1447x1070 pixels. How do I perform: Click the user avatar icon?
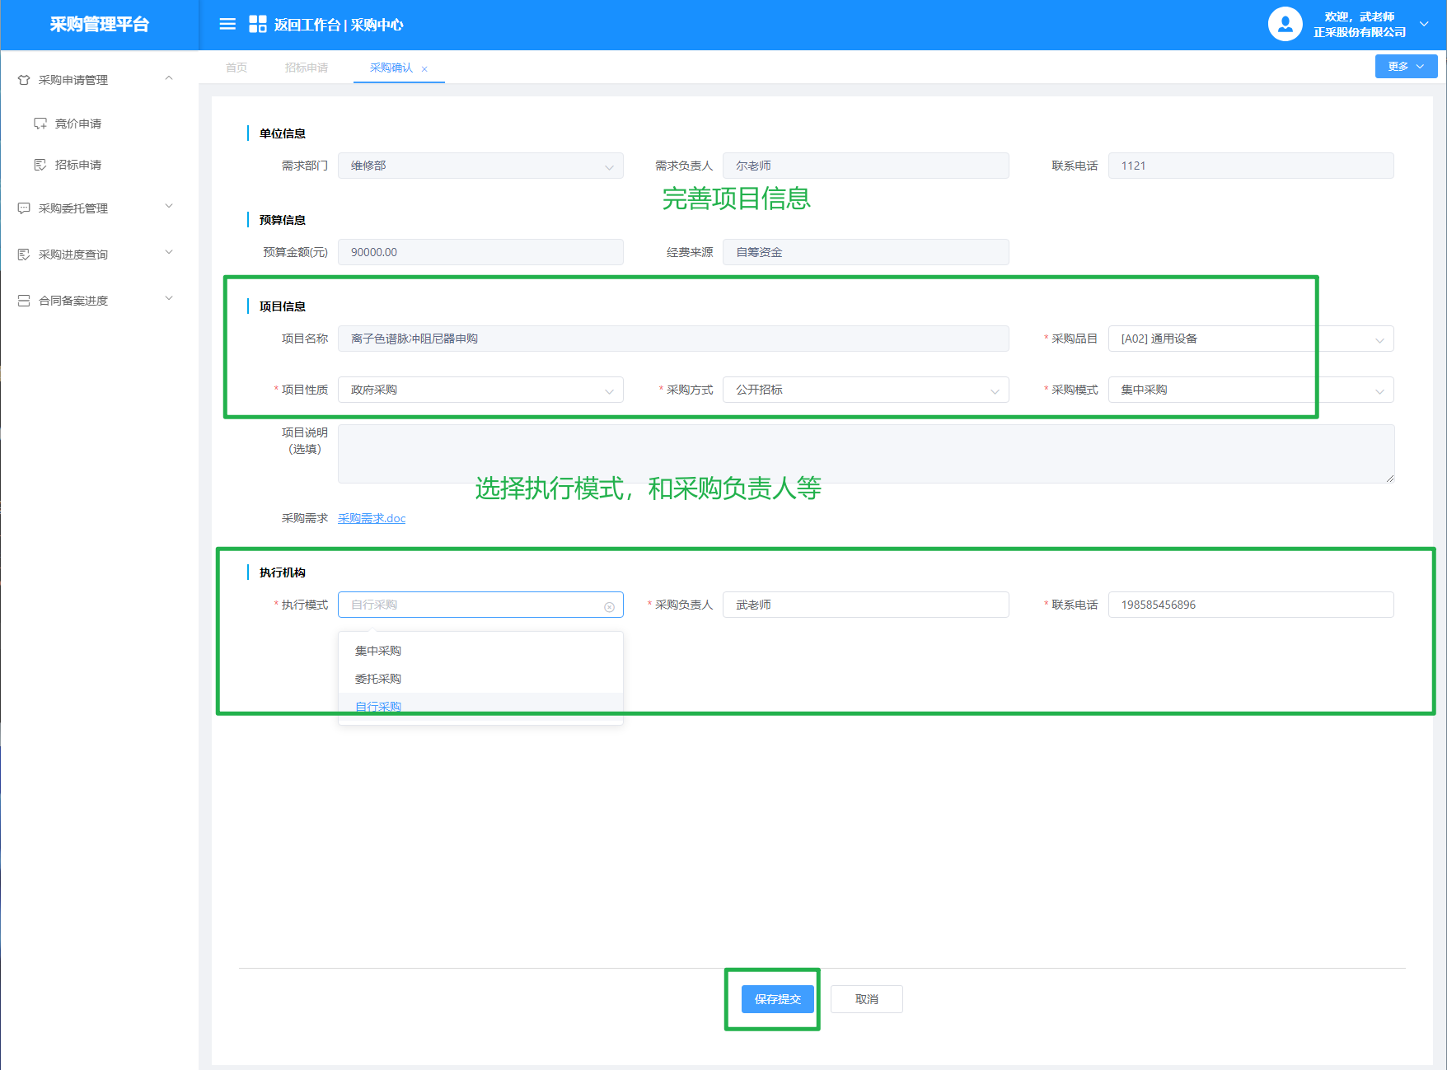coord(1285,25)
